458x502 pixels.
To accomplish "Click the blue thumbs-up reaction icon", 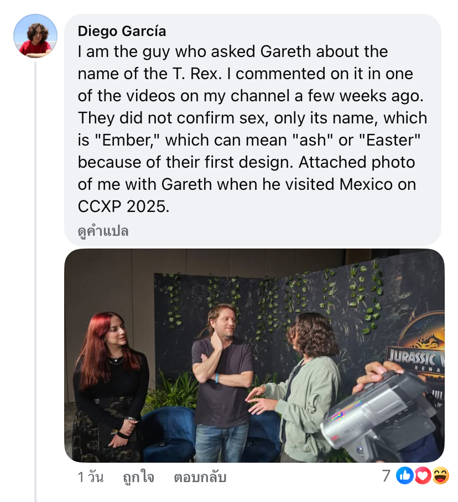I will 405,475.
